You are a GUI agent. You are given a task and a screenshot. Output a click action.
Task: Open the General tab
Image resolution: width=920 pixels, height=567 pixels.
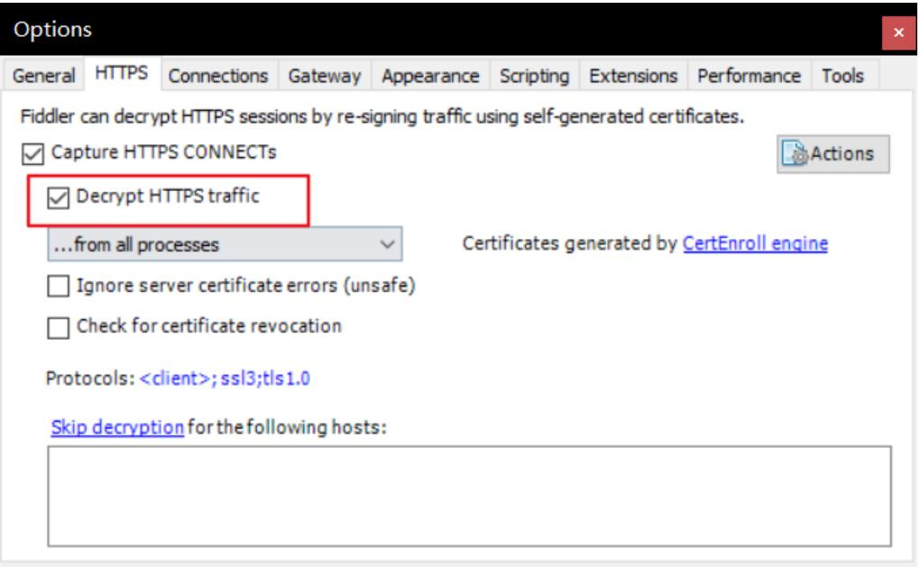coord(44,76)
